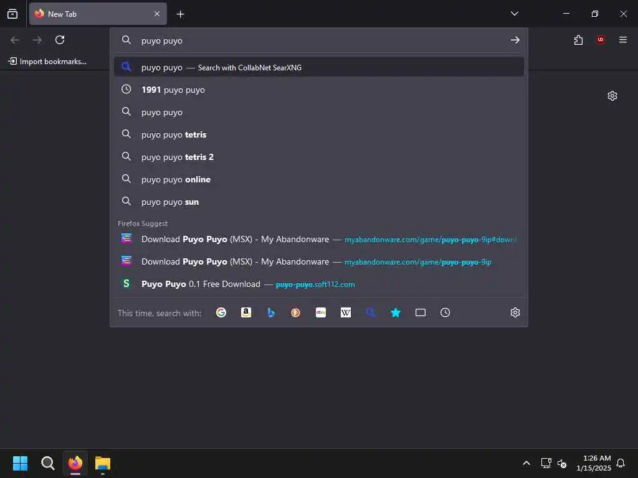Show hidden system tray icons
Screen dimensions: 638x478
click(x=526, y=463)
